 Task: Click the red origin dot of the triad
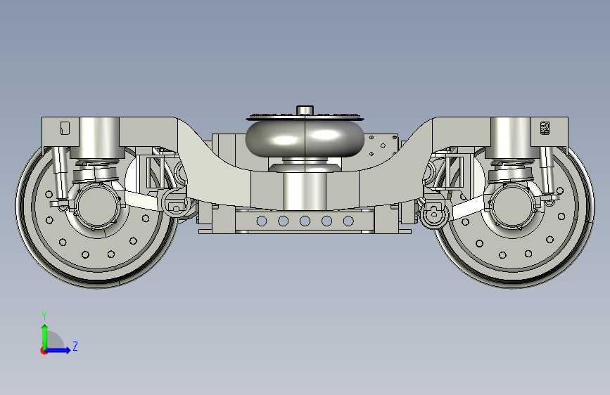[43, 351]
